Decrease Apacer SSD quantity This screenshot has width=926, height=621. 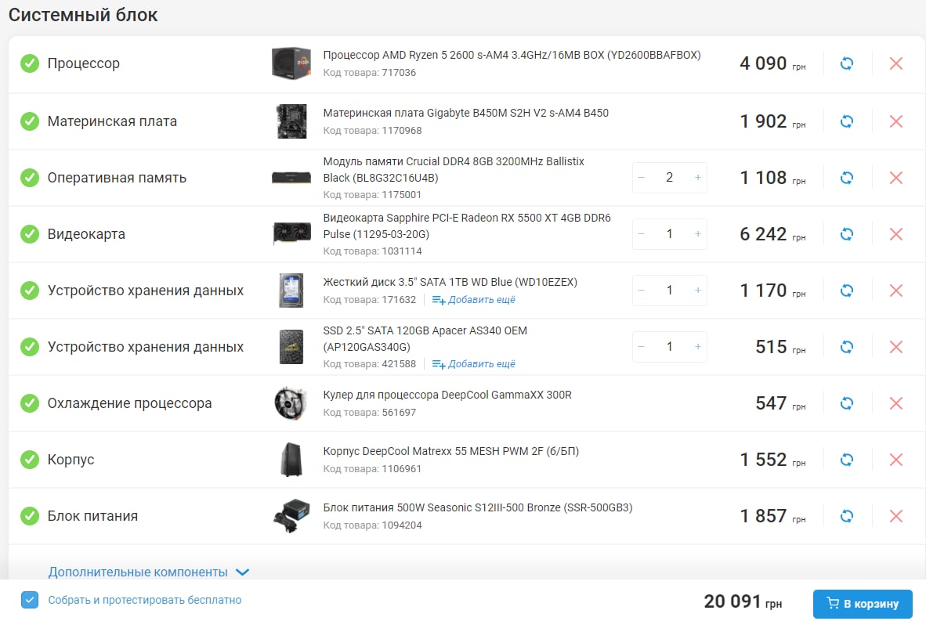coord(642,347)
